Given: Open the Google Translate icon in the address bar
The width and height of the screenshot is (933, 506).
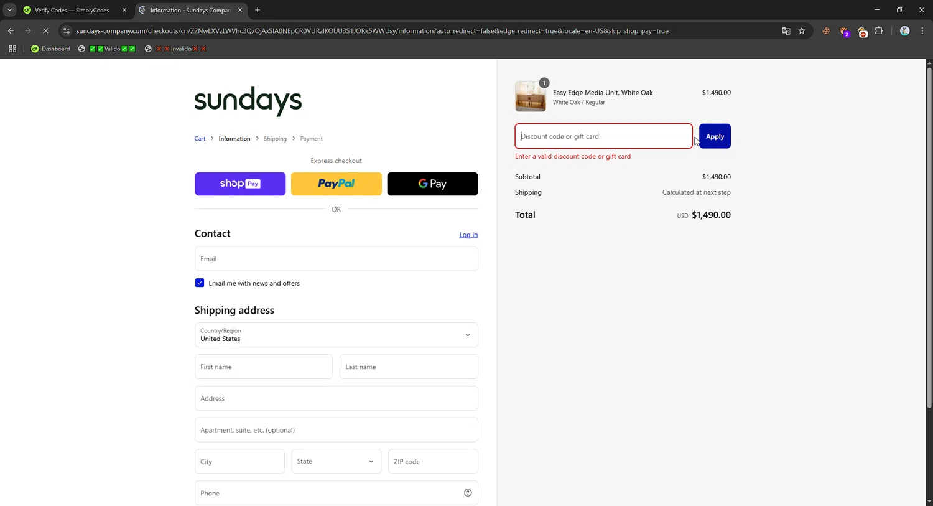Looking at the screenshot, I should [786, 30].
